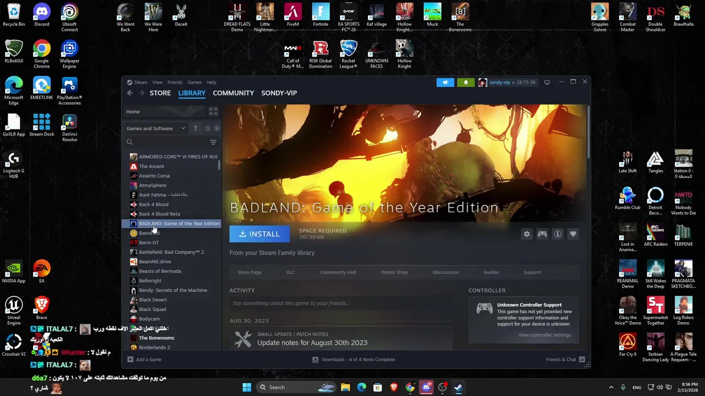Click the Steam back navigation arrow
The height and width of the screenshot is (396, 705).
[x=130, y=93]
